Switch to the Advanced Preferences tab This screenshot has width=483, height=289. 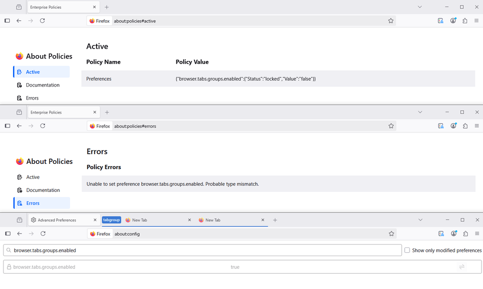click(x=57, y=220)
